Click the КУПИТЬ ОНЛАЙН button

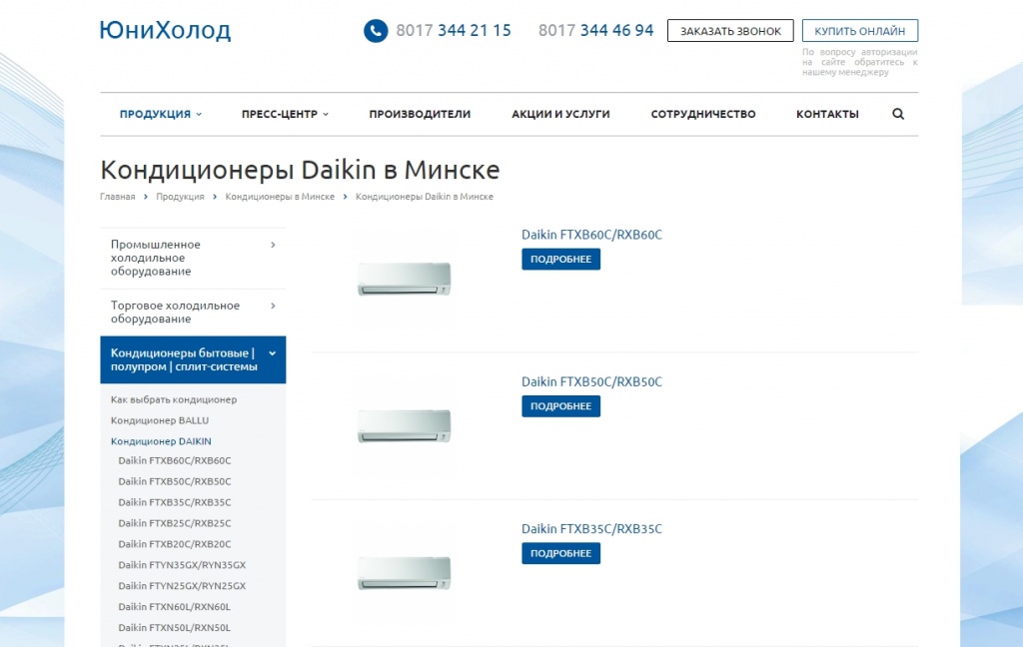pos(860,31)
